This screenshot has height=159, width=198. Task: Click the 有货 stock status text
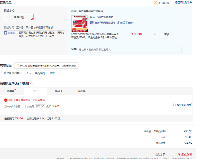tap(167, 34)
